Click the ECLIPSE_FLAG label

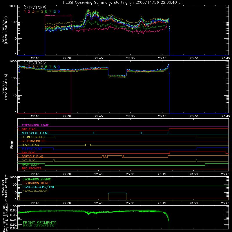coord(32,149)
